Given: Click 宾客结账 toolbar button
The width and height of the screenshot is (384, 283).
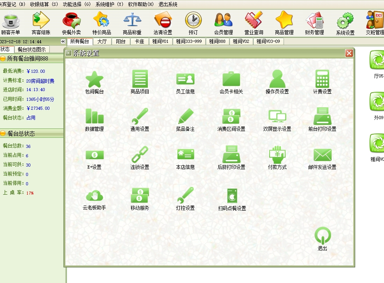Looking at the screenshot, I should tap(41, 23).
